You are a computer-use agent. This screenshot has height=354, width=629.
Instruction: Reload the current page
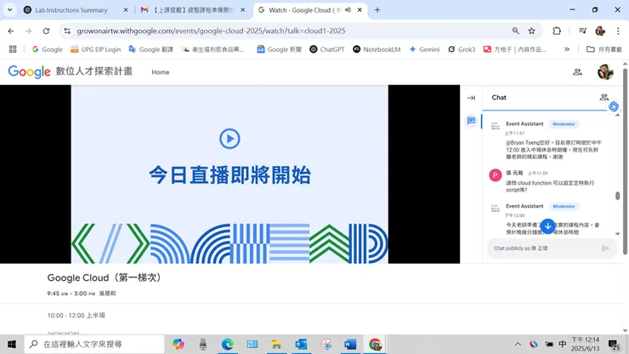click(x=46, y=31)
